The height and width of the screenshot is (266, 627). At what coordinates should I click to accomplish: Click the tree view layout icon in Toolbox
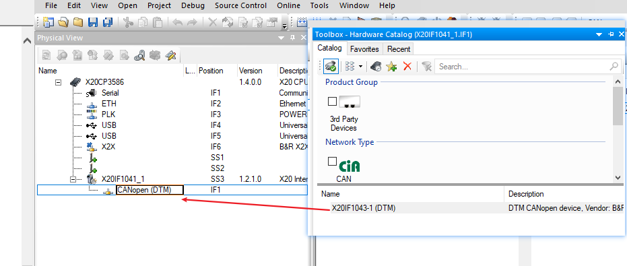click(350, 67)
